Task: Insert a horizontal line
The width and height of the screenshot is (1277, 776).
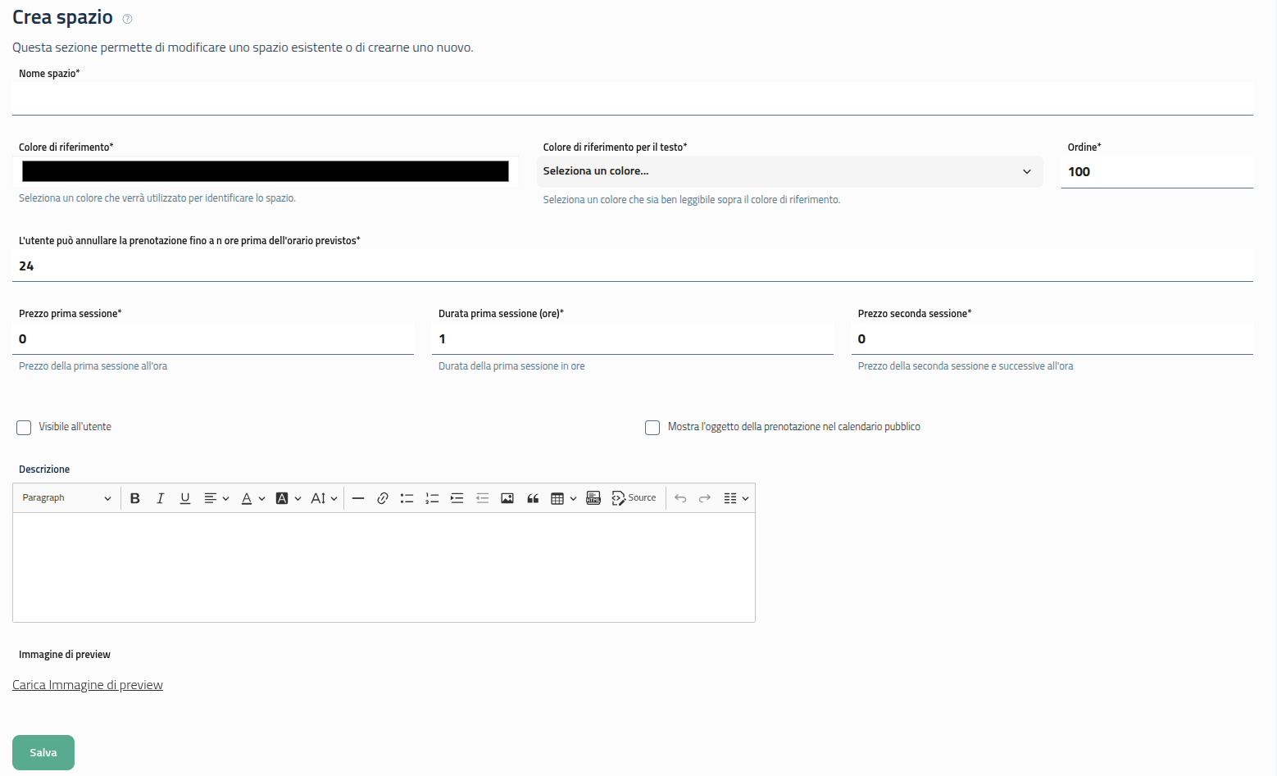Action: coord(357,498)
